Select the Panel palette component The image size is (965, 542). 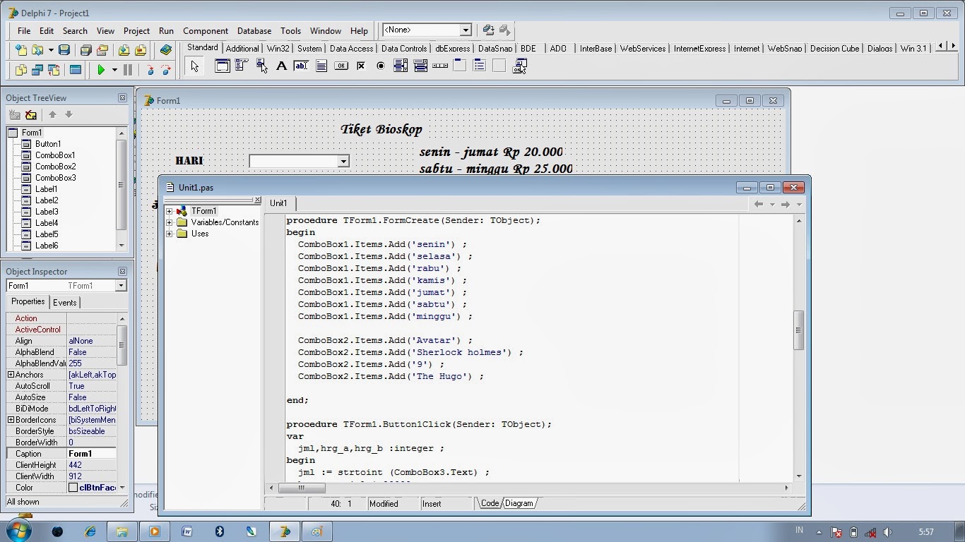click(499, 66)
